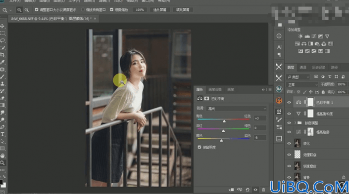Open the RA plugin panel icon
The height and width of the screenshot is (194, 349).
(x=279, y=89)
